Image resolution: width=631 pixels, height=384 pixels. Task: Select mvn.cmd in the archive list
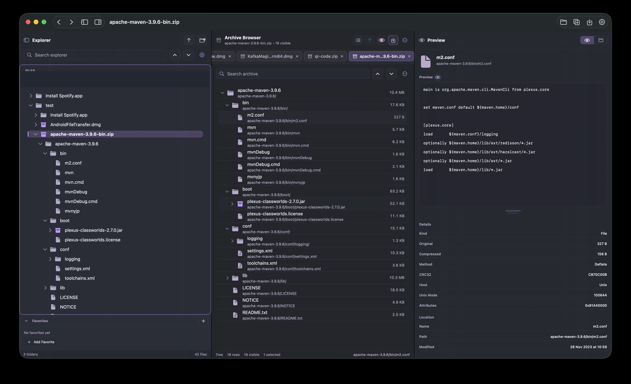[313, 142]
